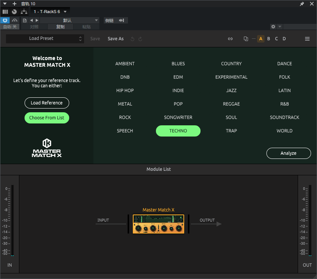Open the 默认 preset dropdown
The image size is (317, 279).
[x=69, y=21]
